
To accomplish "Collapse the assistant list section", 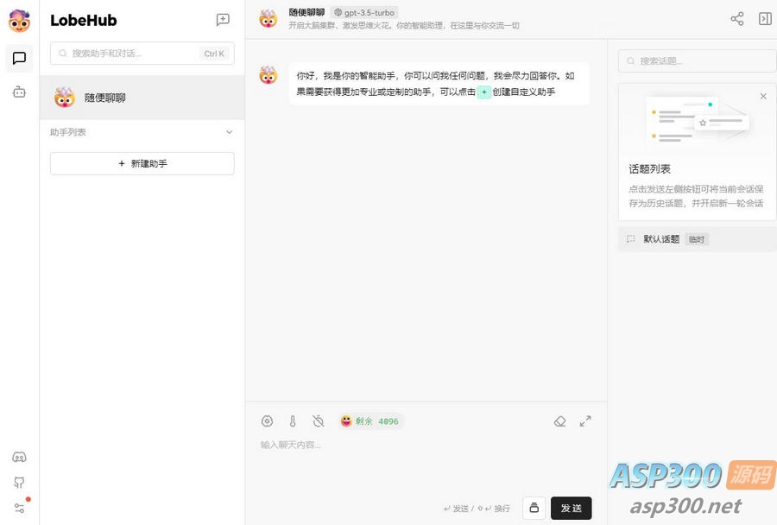I will (x=230, y=132).
